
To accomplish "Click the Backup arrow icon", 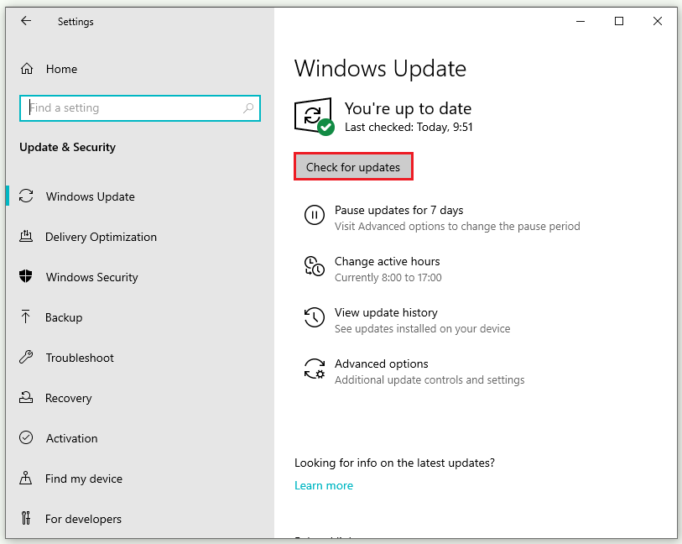I will point(26,316).
